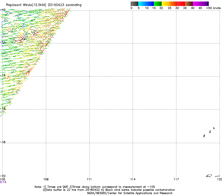This screenshot has height=195, width=222.
Task: Click the coastline outline near 20S 119E
Action: 209,176
